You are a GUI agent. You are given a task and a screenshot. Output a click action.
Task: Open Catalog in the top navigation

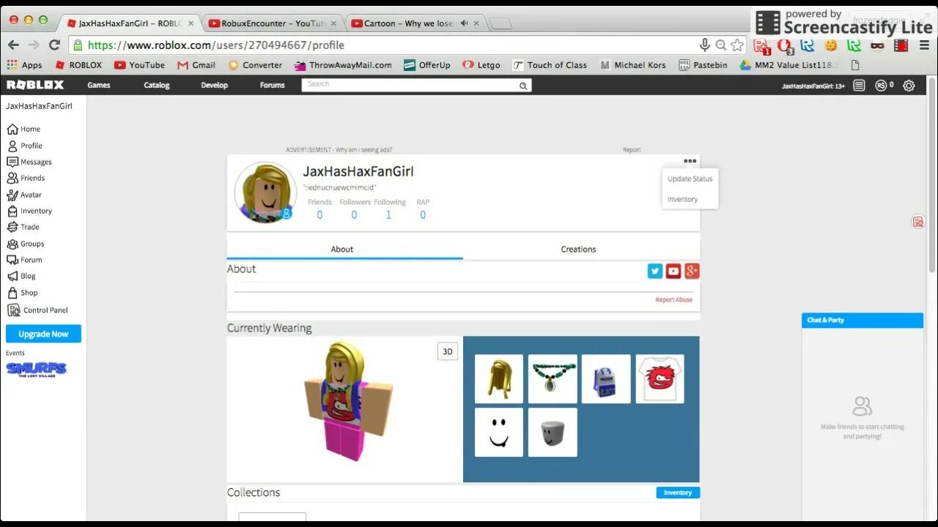point(156,86)
